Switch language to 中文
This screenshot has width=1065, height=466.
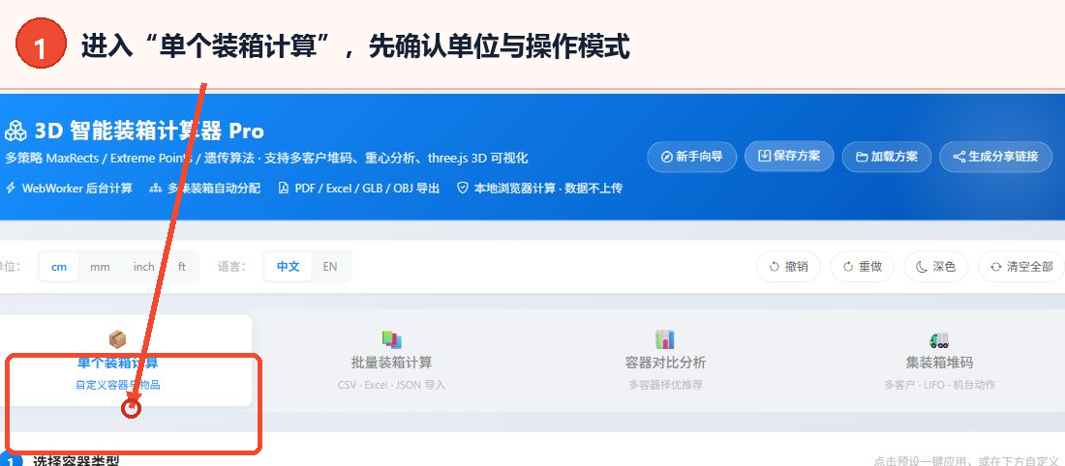click(288, 267)
